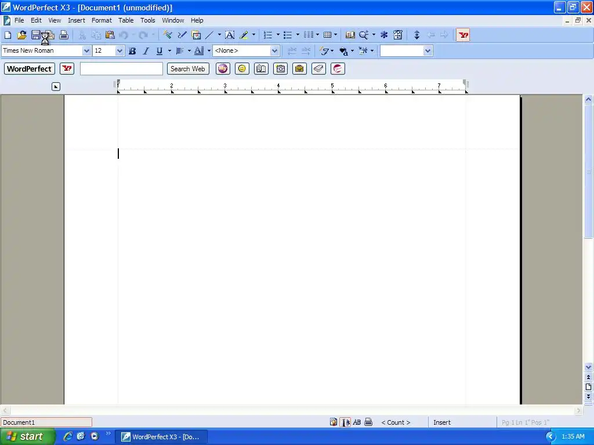The width and height of the screenshot is (594, 445).
Task: Click the < Count > status bar button
Action: coord(396,422)
